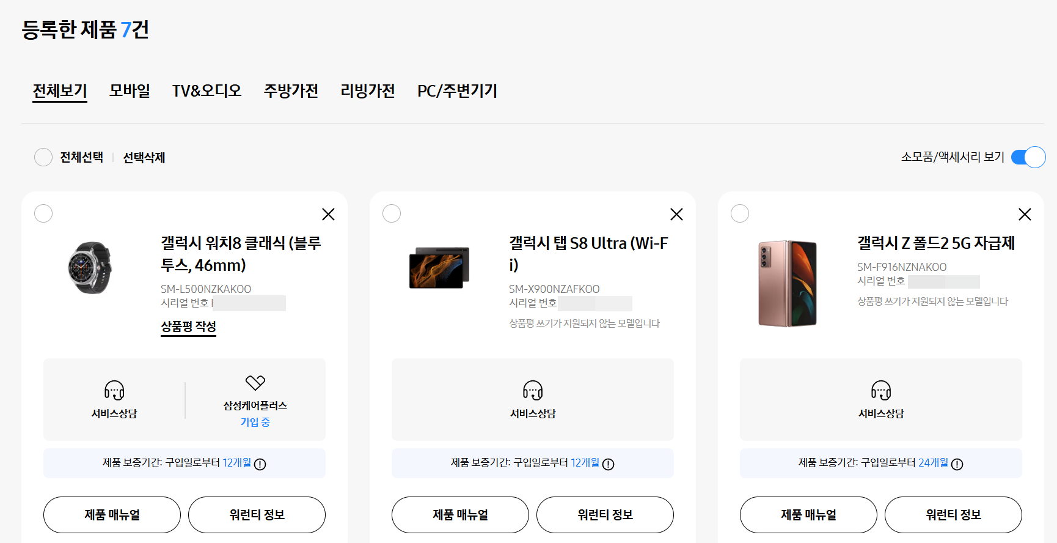Select the Galaxy Watch8 Classic card checkbox

[x=43, y=213]
